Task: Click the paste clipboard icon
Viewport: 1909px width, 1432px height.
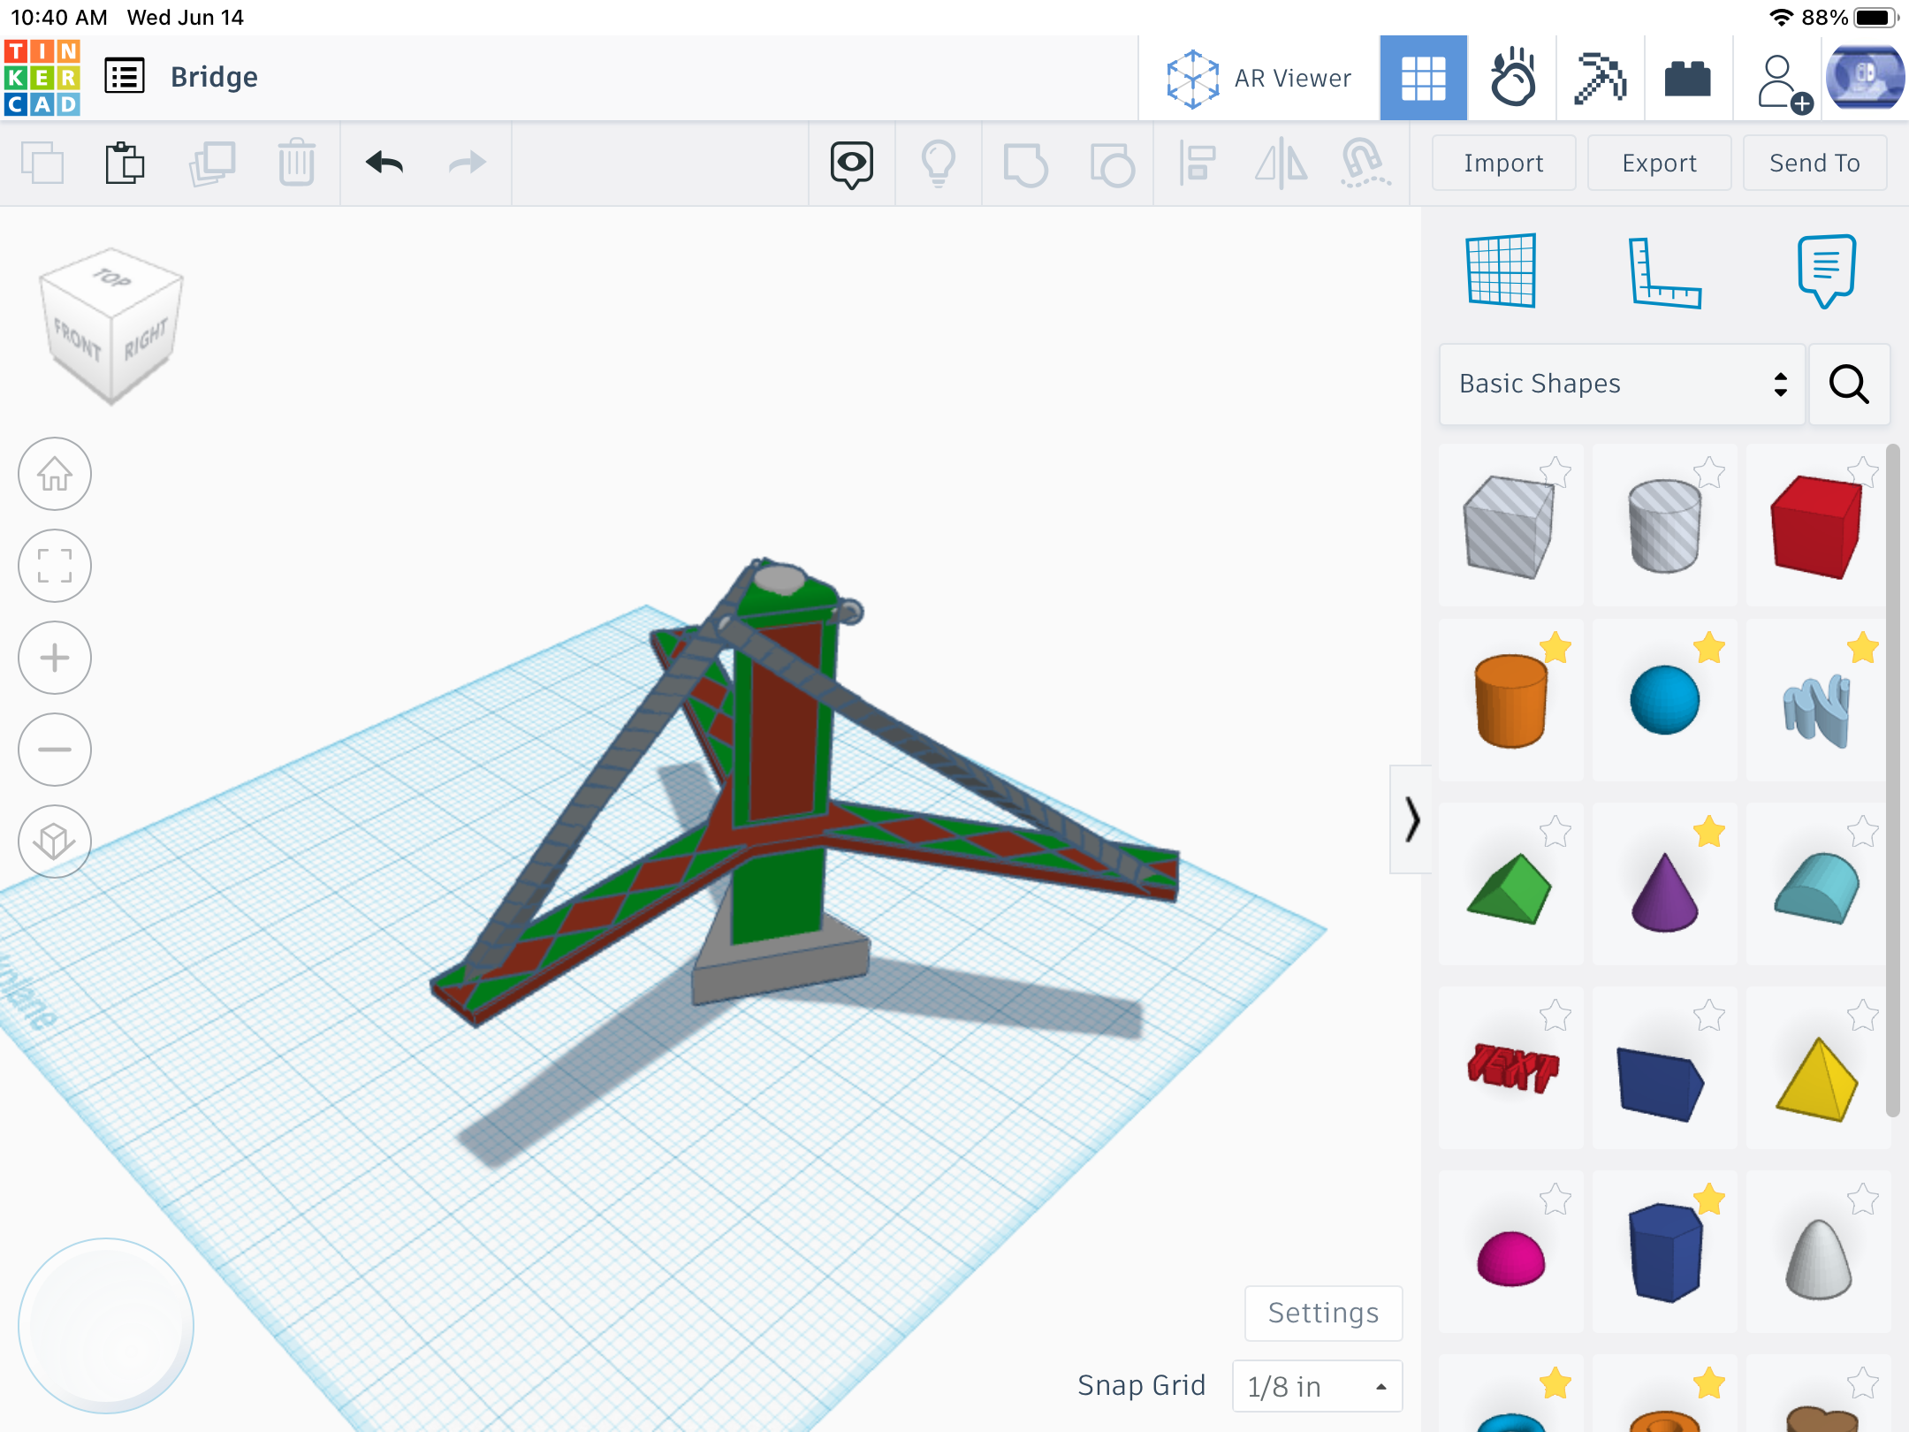Action: (125, 163)
